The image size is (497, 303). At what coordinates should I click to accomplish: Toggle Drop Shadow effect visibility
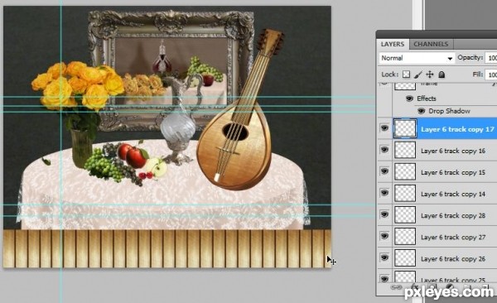[422, 111]
